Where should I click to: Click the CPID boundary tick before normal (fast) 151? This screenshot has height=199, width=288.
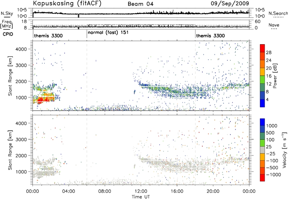point(87,34)
